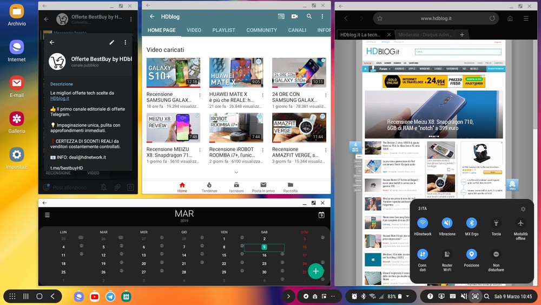Click the cast icon in the YouTube header

pyautogui.click(x=281, y=16)
